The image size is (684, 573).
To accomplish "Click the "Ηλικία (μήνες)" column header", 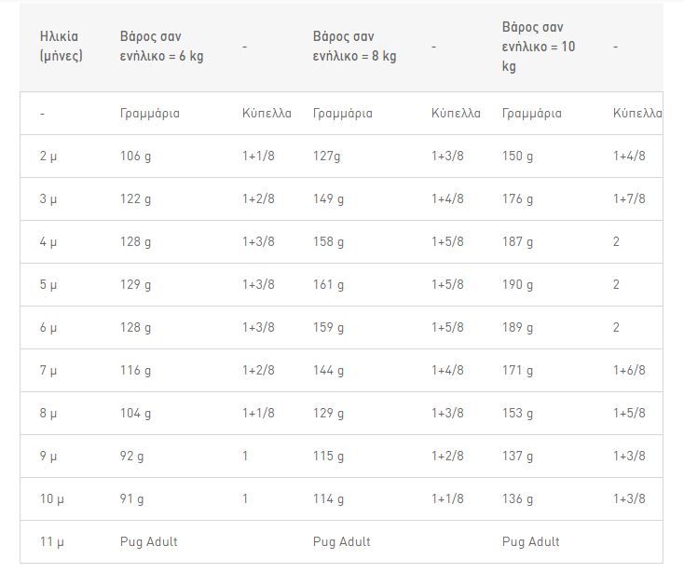I will click(x=59, y=46).
